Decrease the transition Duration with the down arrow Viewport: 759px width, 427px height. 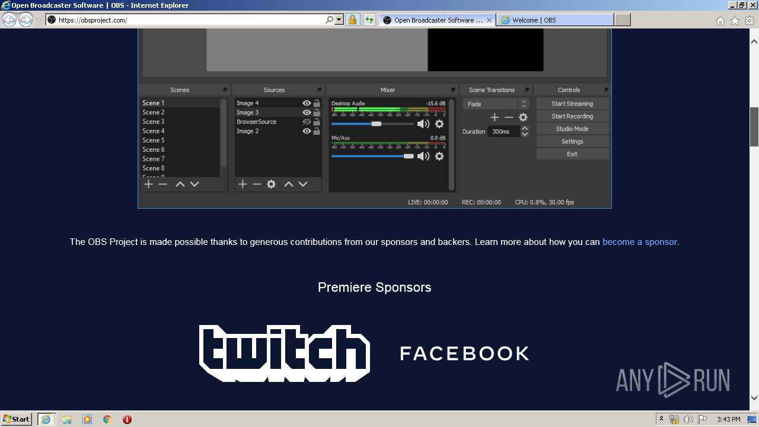click(x=524, y=135)
